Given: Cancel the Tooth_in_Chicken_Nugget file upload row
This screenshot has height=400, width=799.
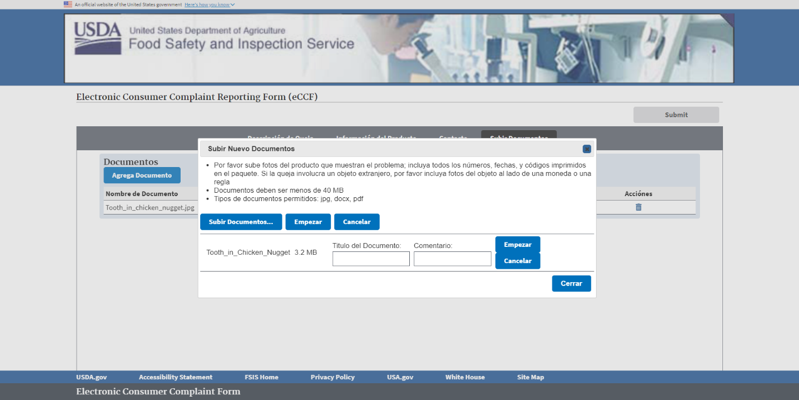Looking at the screenshot, I should [x=517, y=261].
